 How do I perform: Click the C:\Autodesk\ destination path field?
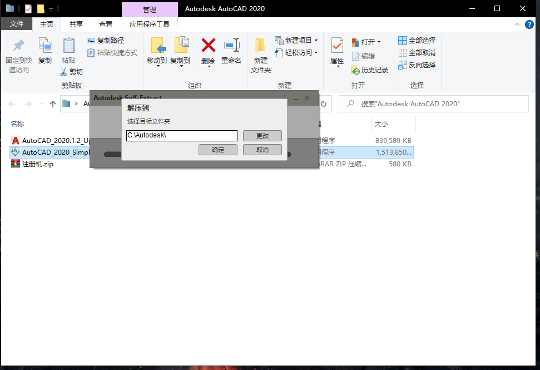pos(181,136)
